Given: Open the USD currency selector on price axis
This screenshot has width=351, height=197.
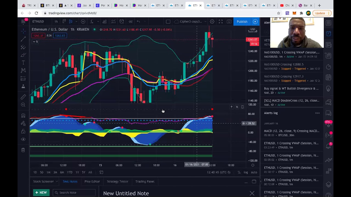Looking at the screenshot, I should 253,29.
